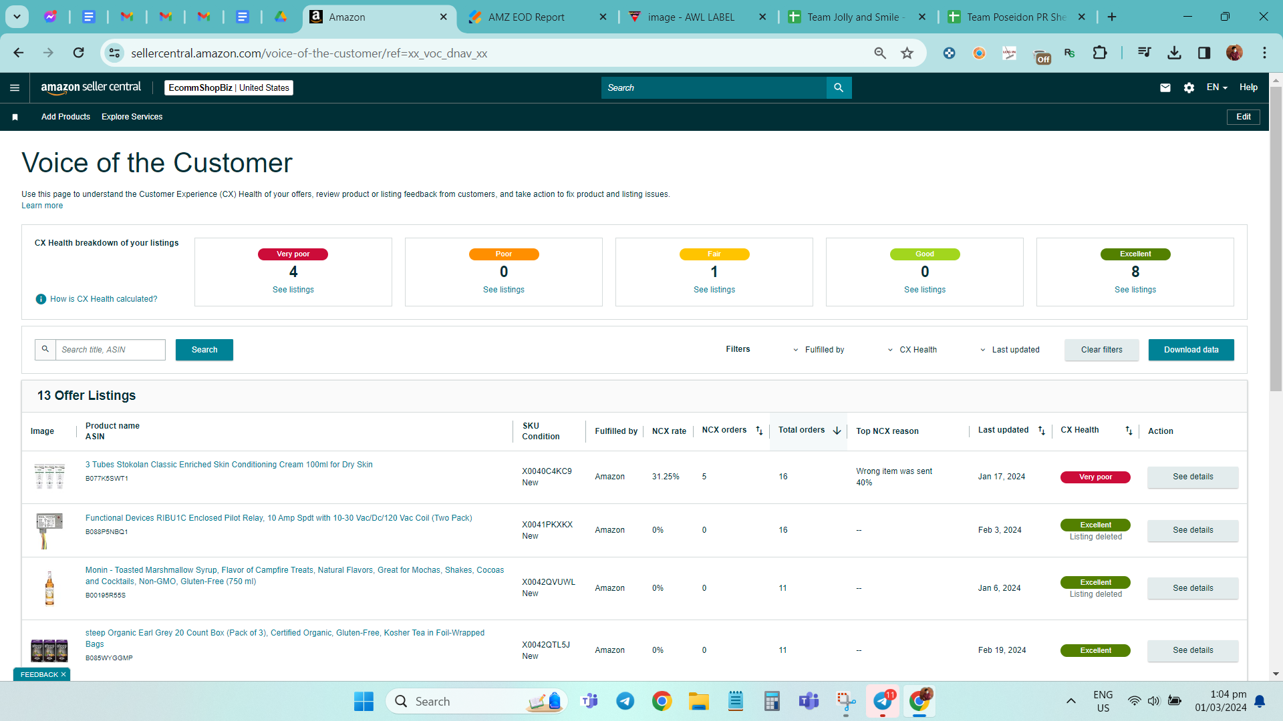The height and width of the screenshot is (721, 1283).
Task: Click the Edit button in navigation bar
Action: [1244, 117]
